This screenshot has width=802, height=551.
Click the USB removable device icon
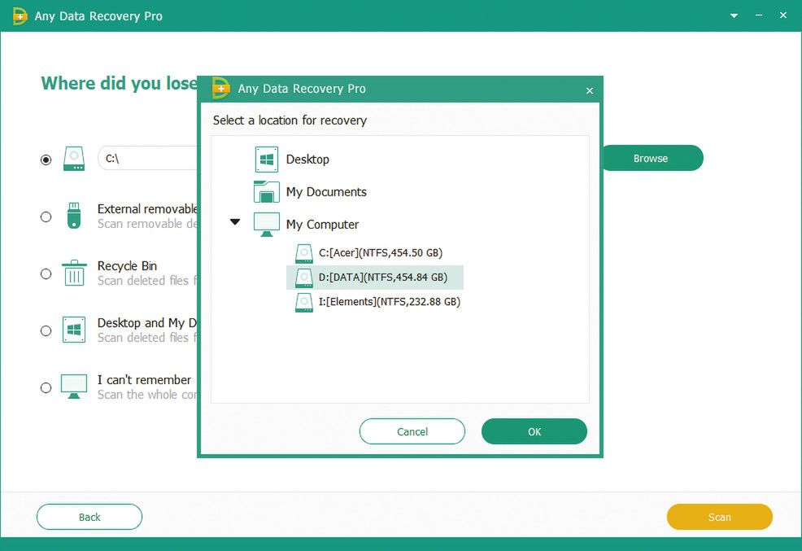[x=74, y=216]
